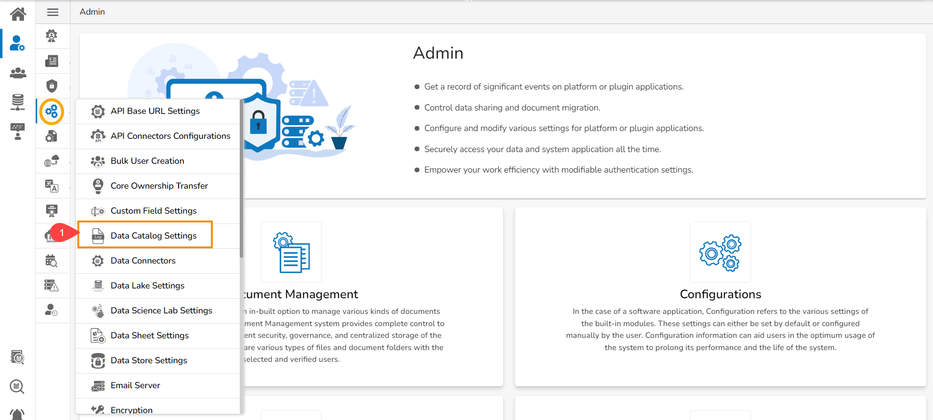The width and height of the screenshot is (933, 420).
Task: Click the Admin breadcrumb in header
Action: click(92, 12)
